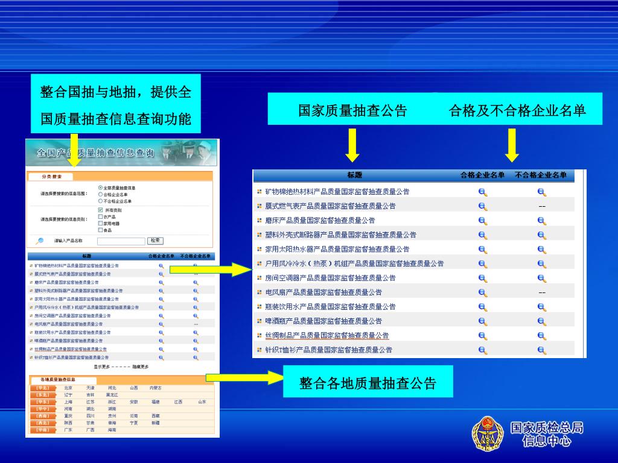Open the 广东 province link
This screenshot has height=463, width=618.
pos(68,430)
